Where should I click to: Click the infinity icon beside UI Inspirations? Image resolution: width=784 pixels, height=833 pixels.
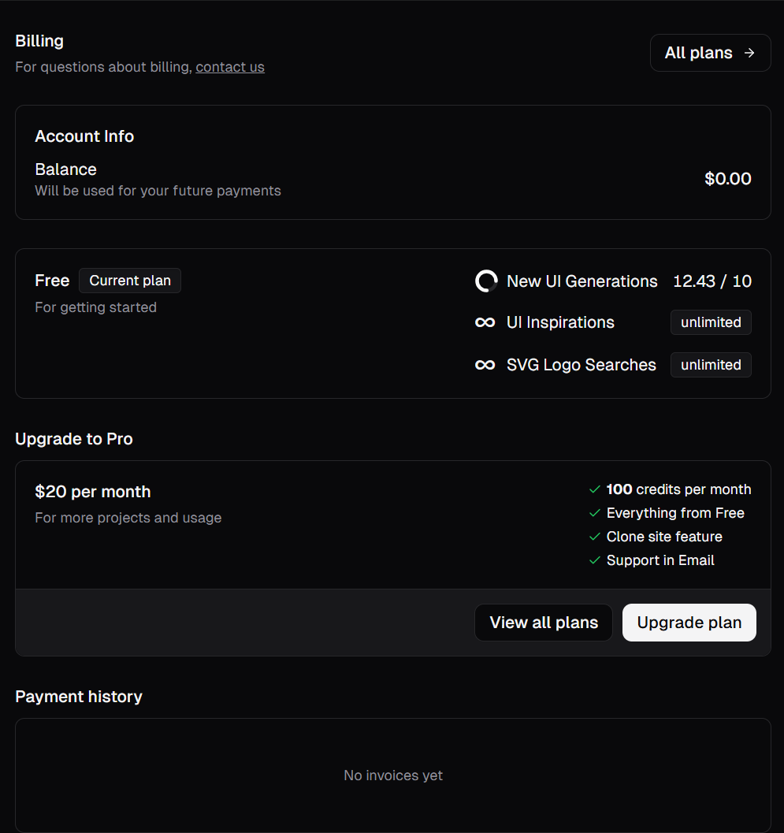pos(485,322)
